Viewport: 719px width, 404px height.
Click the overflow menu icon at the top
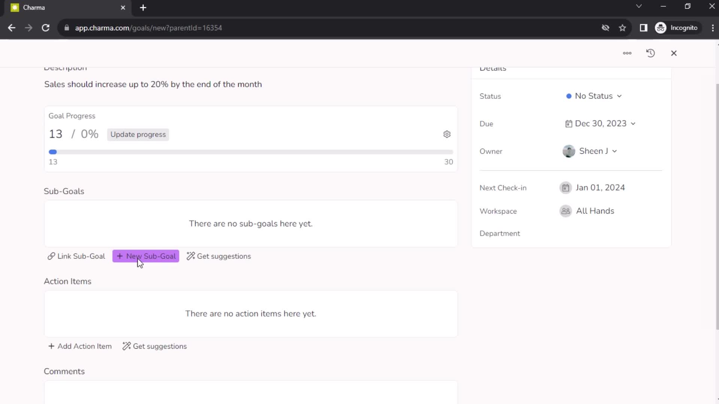coord(627,53)
